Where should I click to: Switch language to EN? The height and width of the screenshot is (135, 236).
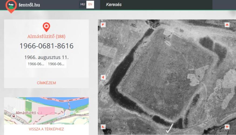(x=90, y=5)
